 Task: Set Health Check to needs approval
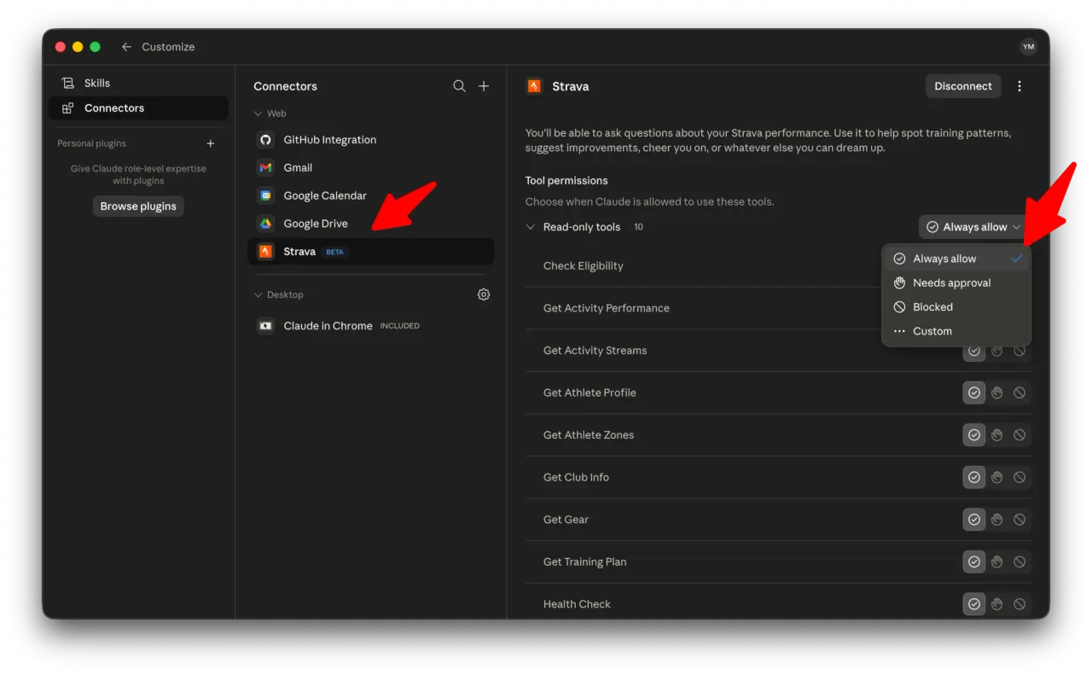tap(997, 604)
